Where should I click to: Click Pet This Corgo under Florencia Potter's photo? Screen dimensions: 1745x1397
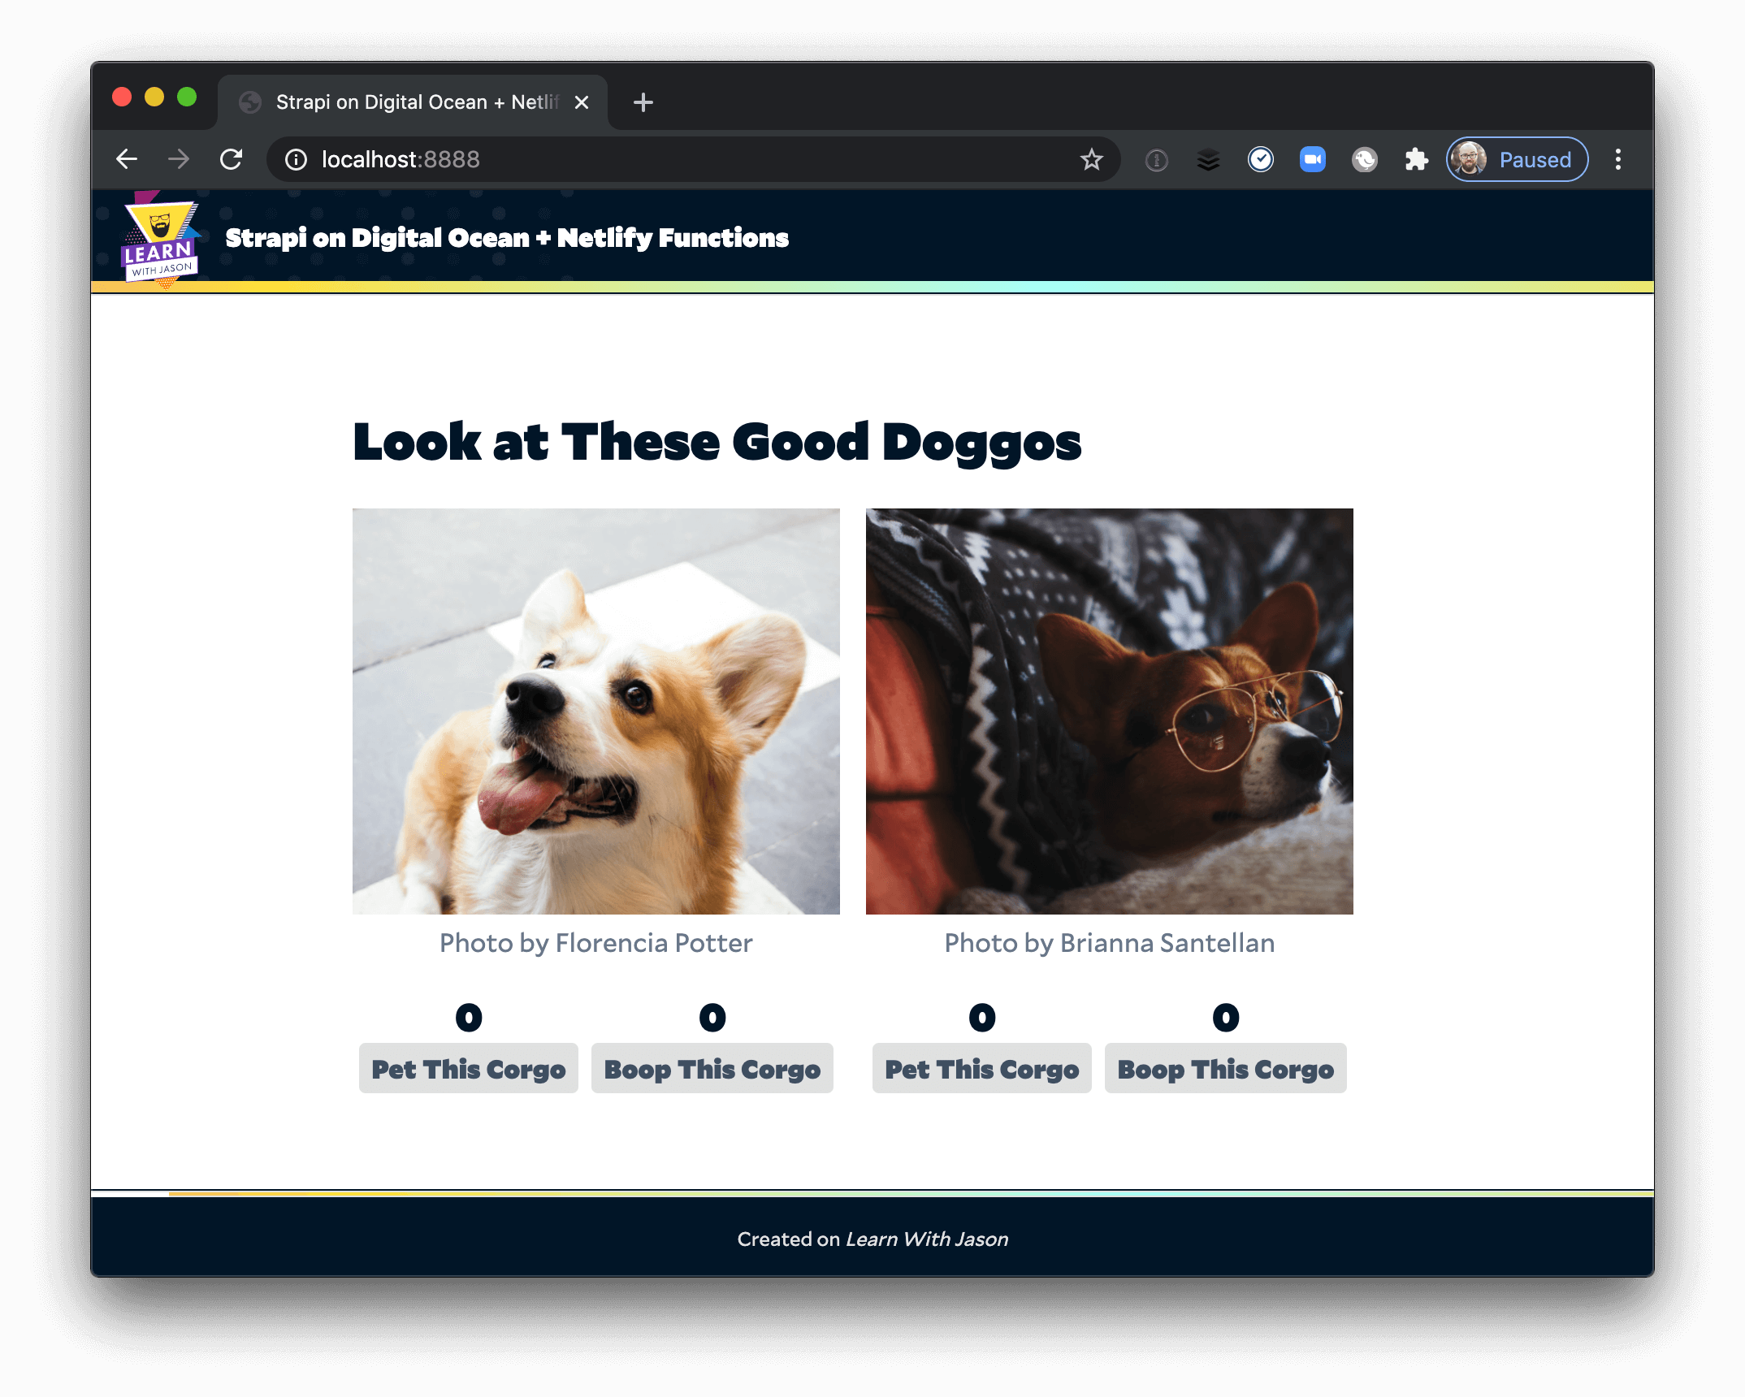coord(469,1069)
